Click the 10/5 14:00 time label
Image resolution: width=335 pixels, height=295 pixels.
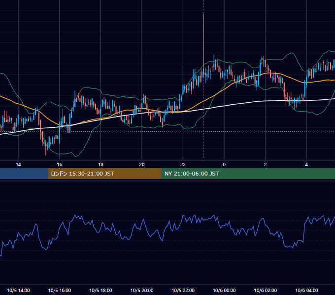(18, 290)
